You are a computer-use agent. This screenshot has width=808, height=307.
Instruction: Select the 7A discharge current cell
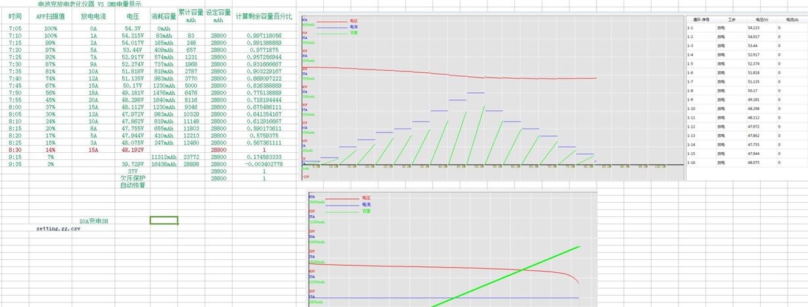pos(93,56)
